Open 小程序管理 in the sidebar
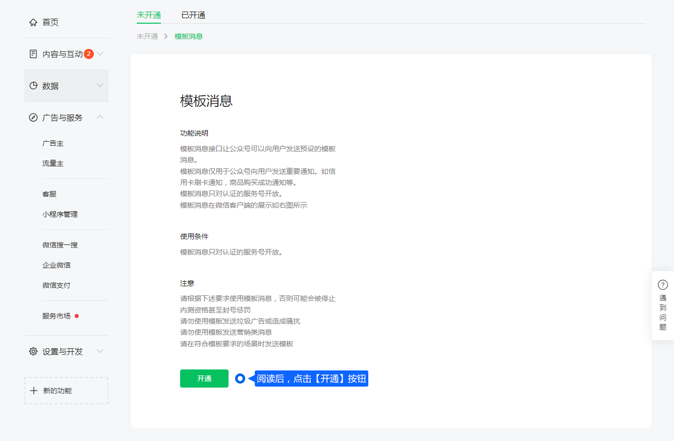 coord(60,214)
